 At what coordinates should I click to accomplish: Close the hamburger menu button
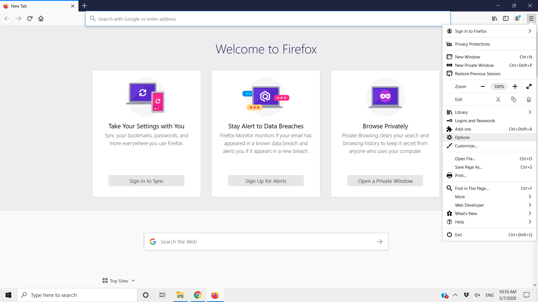[531, 18]
